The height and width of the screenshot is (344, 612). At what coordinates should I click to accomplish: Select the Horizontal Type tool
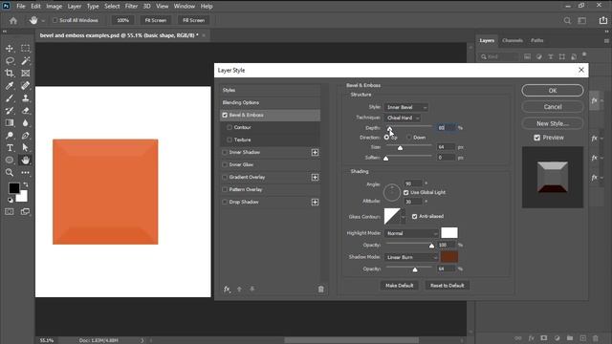tap(10, 148)
